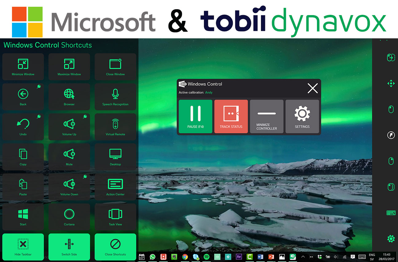398x262 pixels.
Task: Open Action Center shortcut tile
Action: click(115, 187)
